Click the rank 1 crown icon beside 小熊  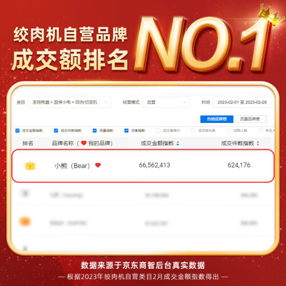[30, 165]
